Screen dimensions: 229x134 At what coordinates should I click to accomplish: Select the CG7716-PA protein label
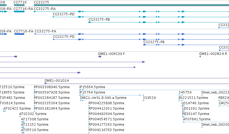click(x=24, y=31)
